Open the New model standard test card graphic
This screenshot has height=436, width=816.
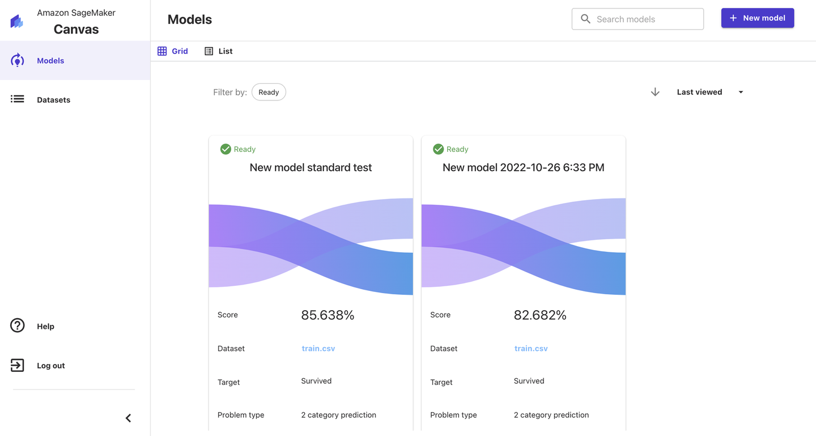(x=311, y=247)
